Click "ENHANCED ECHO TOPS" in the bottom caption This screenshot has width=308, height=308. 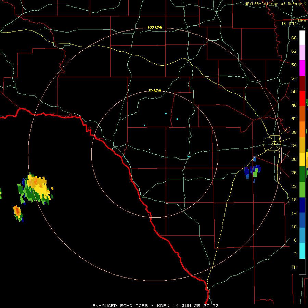pyautogui.click(x=120, y=306)
